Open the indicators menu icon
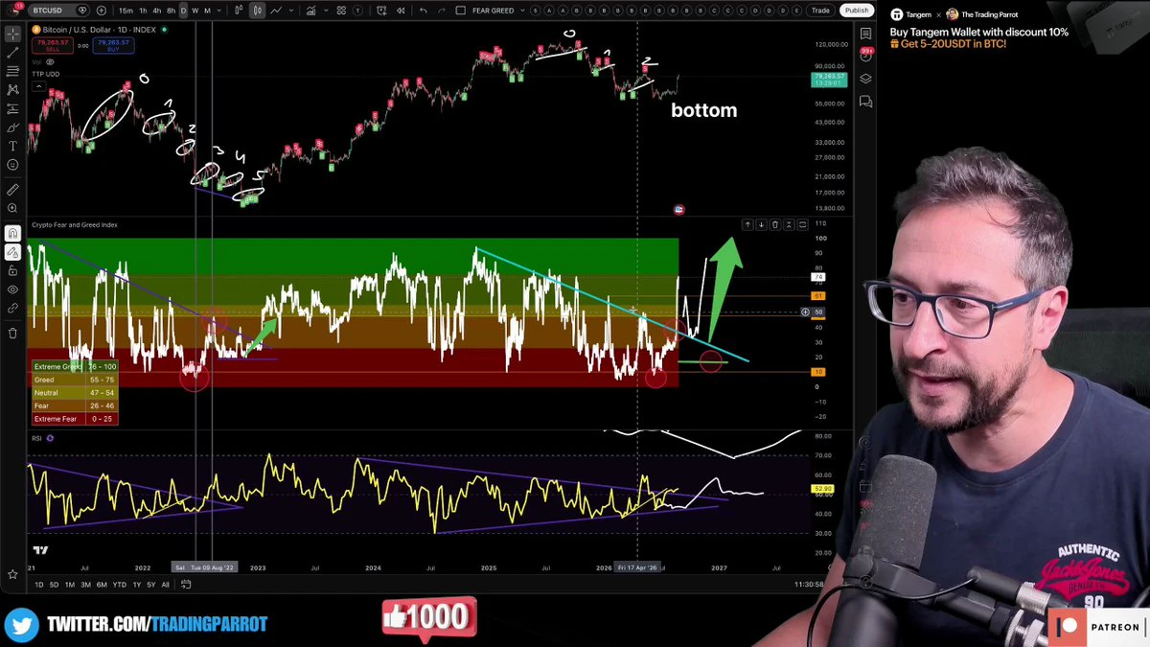1150x647 pixels. (310, 11)
